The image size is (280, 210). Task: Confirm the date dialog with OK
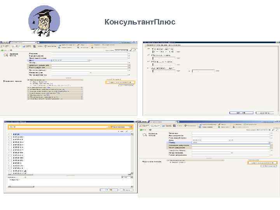point(241,113)
